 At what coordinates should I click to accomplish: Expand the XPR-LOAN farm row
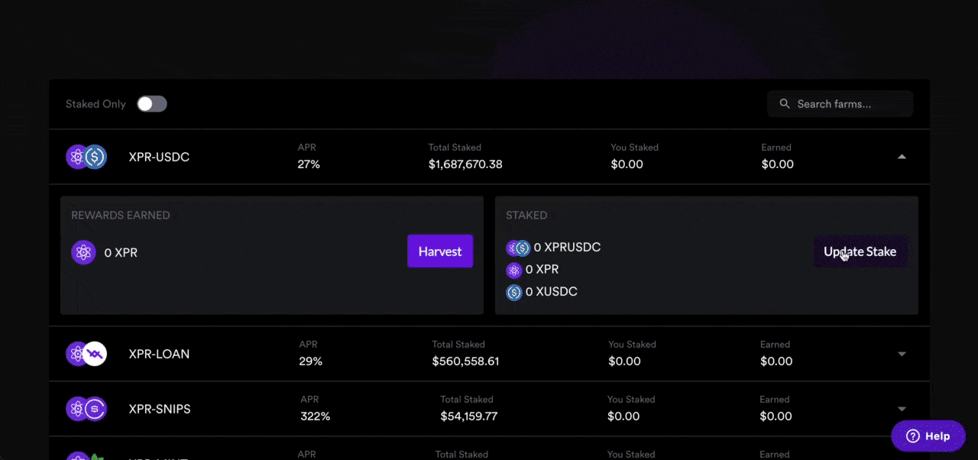[902, 354]
